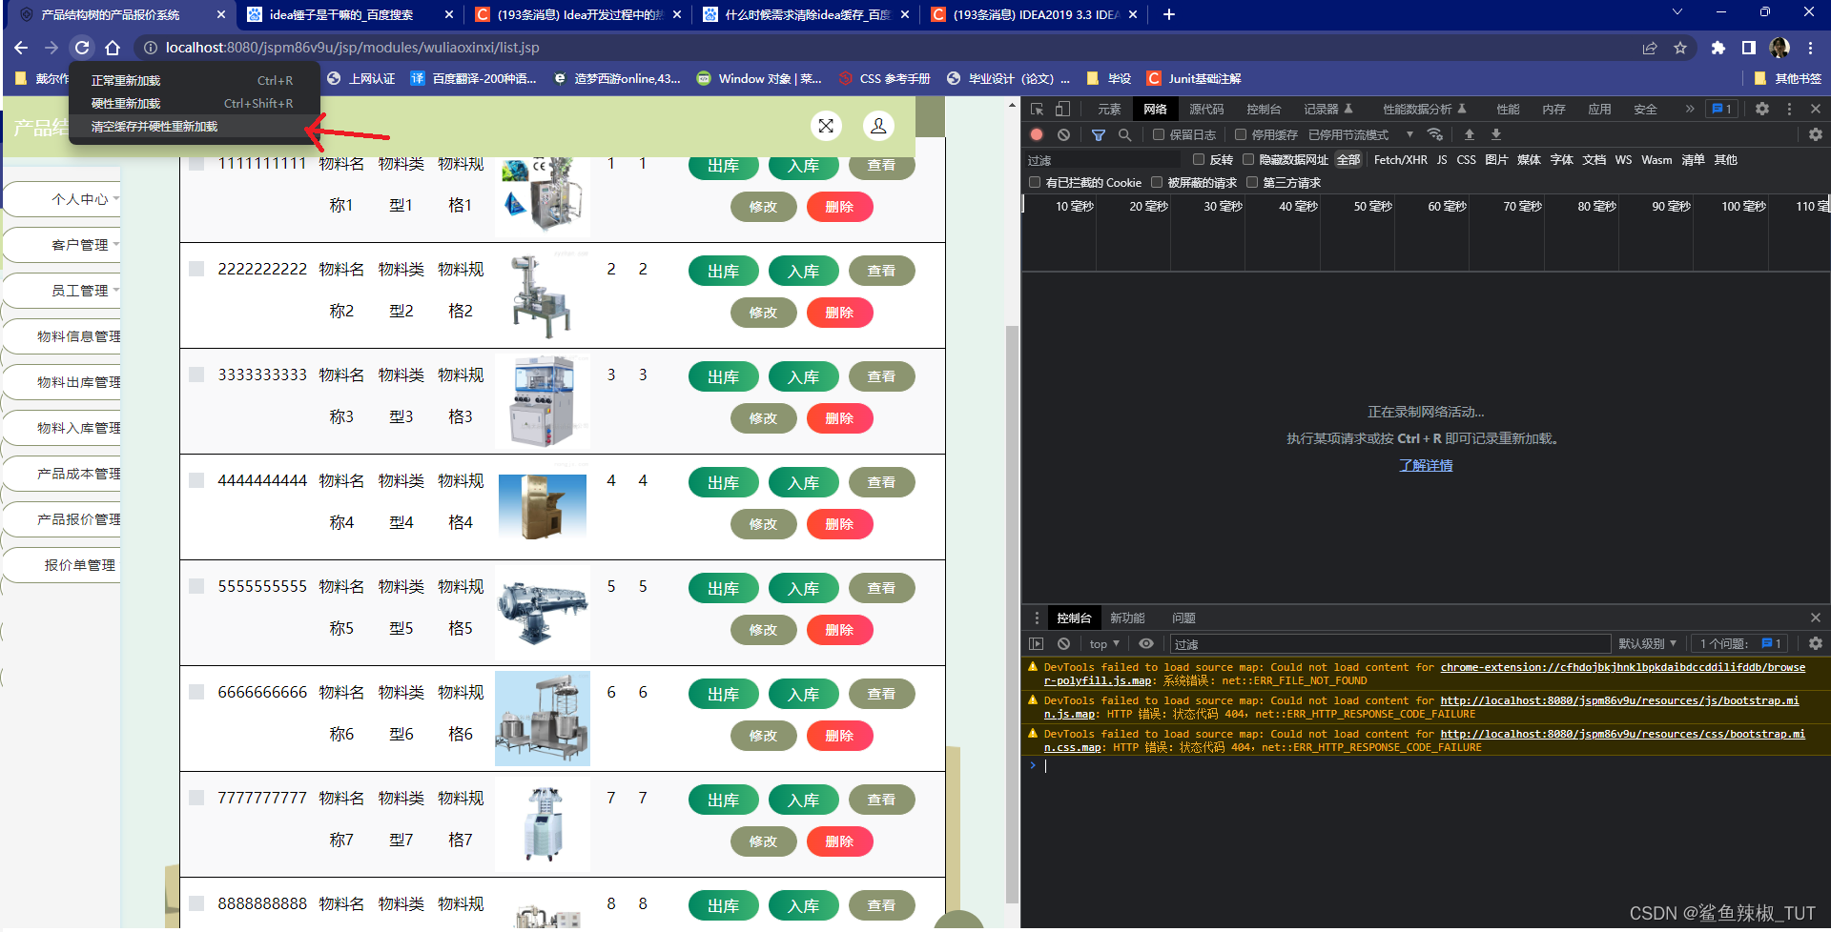
Task: Show console sidebar icon
Action: click(1037, 644)
